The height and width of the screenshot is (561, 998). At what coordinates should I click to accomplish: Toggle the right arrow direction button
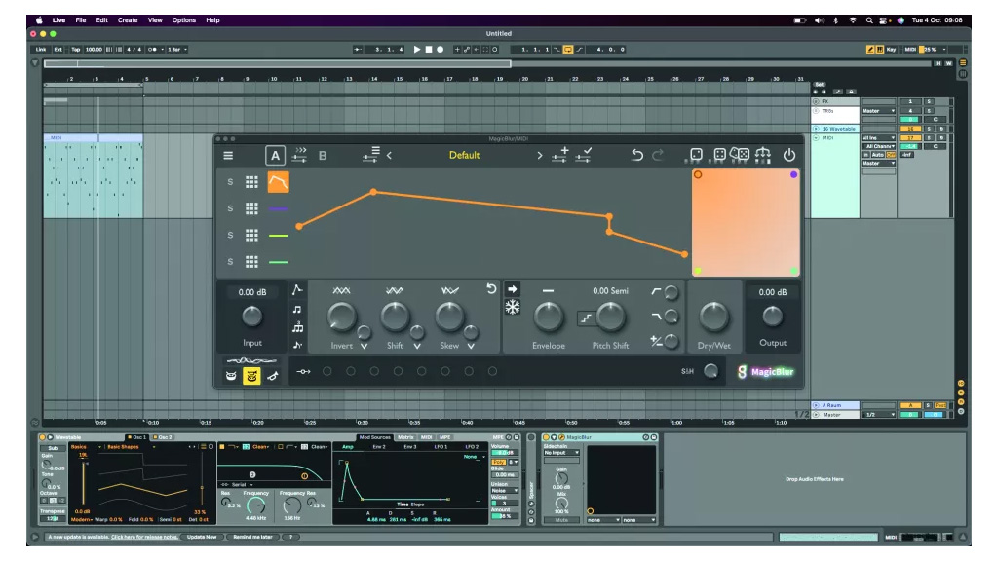[x=513, y=288]
